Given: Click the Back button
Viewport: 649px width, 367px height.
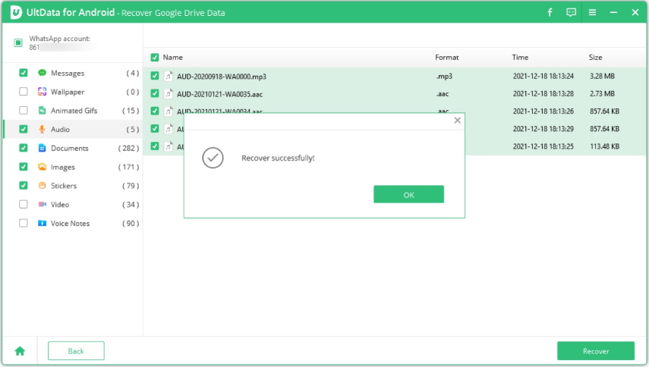Looking at the screenshot, I should (76, 351).
